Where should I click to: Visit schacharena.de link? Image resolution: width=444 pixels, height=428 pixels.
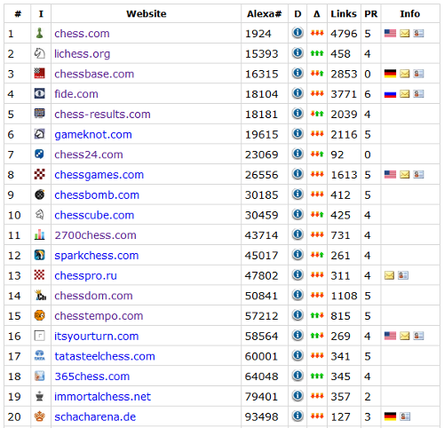click(95, 416)
